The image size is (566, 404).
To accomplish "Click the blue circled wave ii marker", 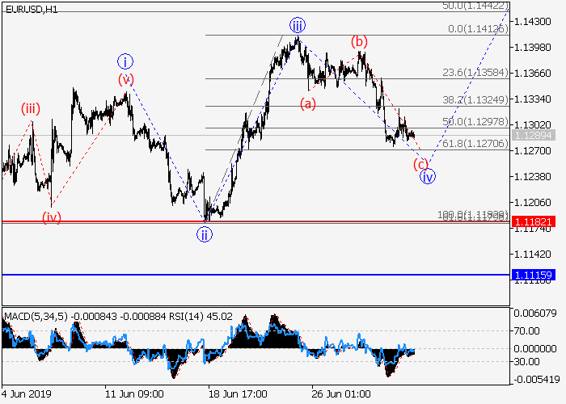I will coord(205,234).
